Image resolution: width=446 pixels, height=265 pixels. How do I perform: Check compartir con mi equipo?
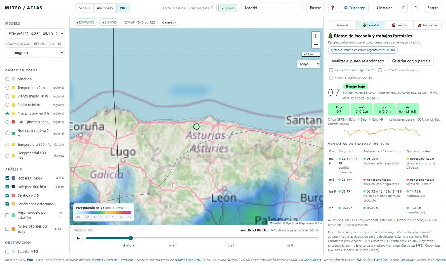point(380,70)
